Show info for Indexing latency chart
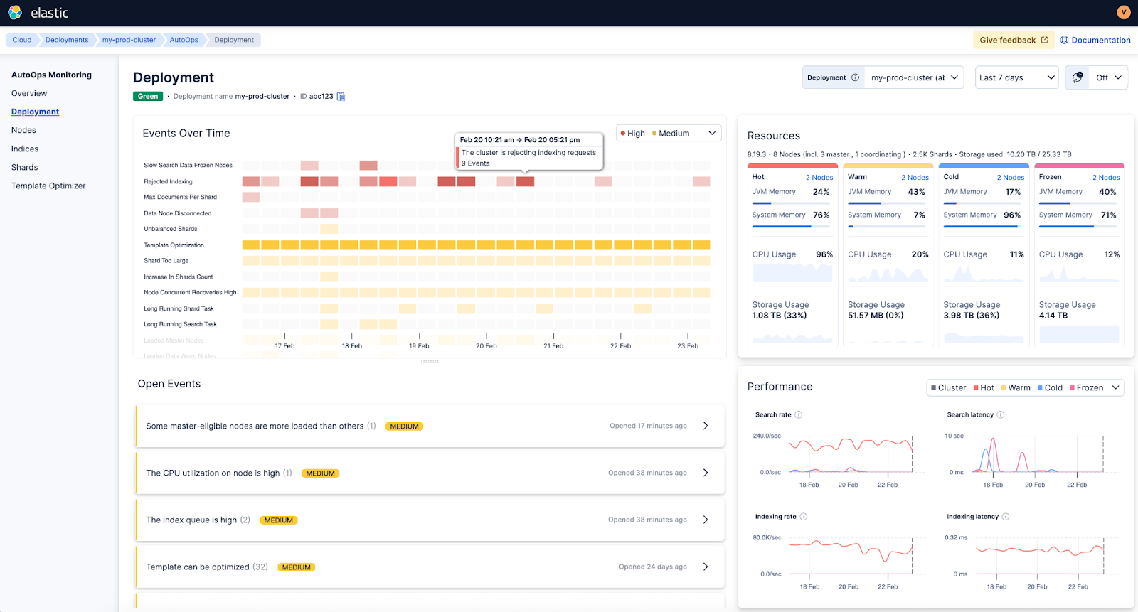 click(1006, 517)
